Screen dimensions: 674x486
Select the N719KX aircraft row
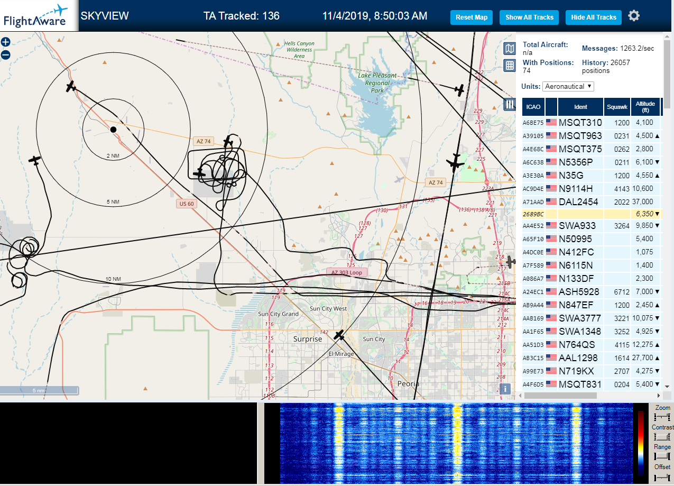pyautogui.click(x=592, y=371)
